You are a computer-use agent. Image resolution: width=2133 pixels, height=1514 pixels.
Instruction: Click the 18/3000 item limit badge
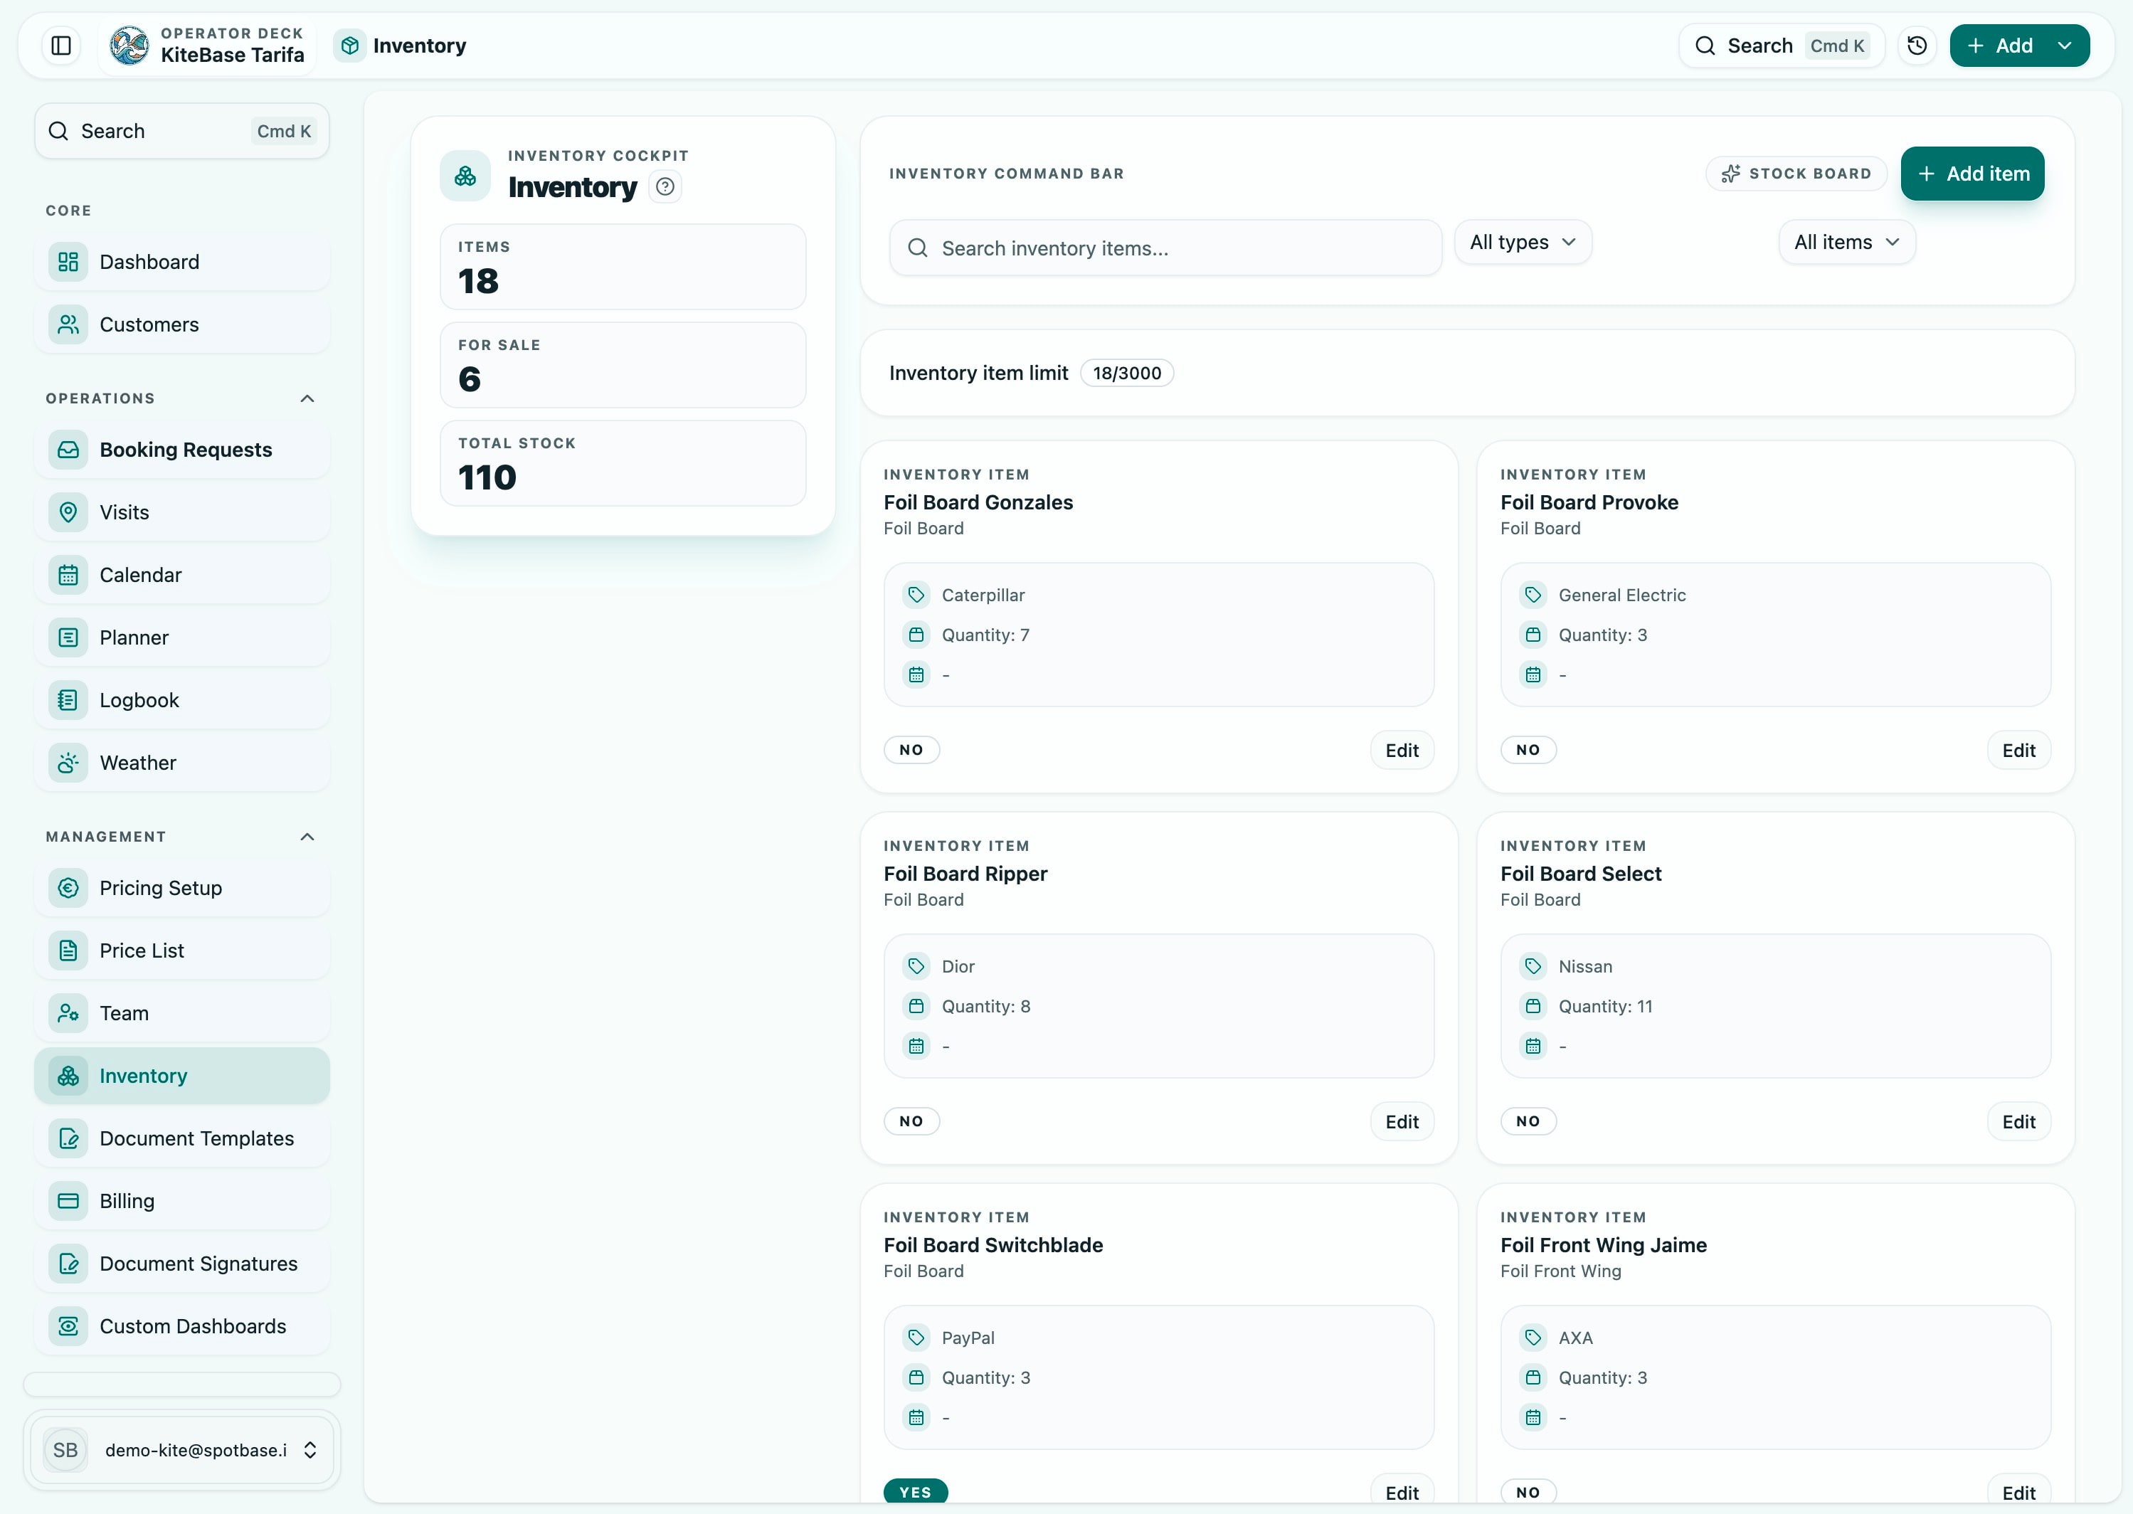tap(1126, 372)
